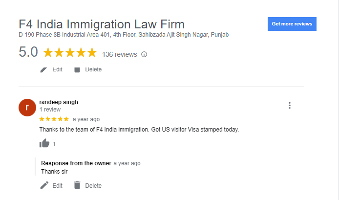Screen dimensions: 339x200
Task: Click the small five-star rating on the review
Action: coord(54,119)
